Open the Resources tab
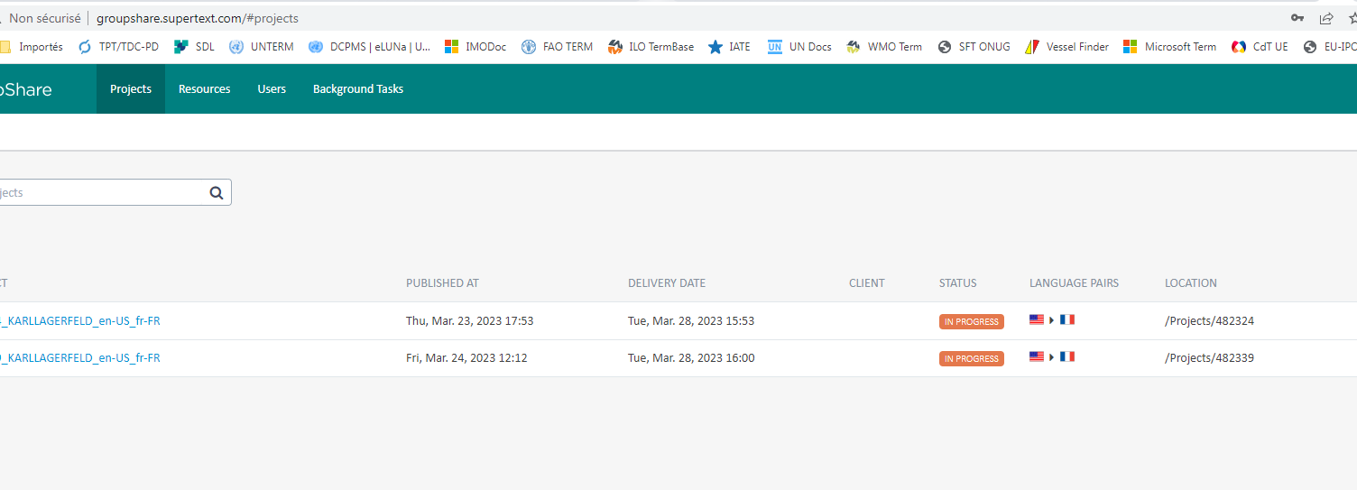This screenshot has width=1357, height=490. pos(205,89)
